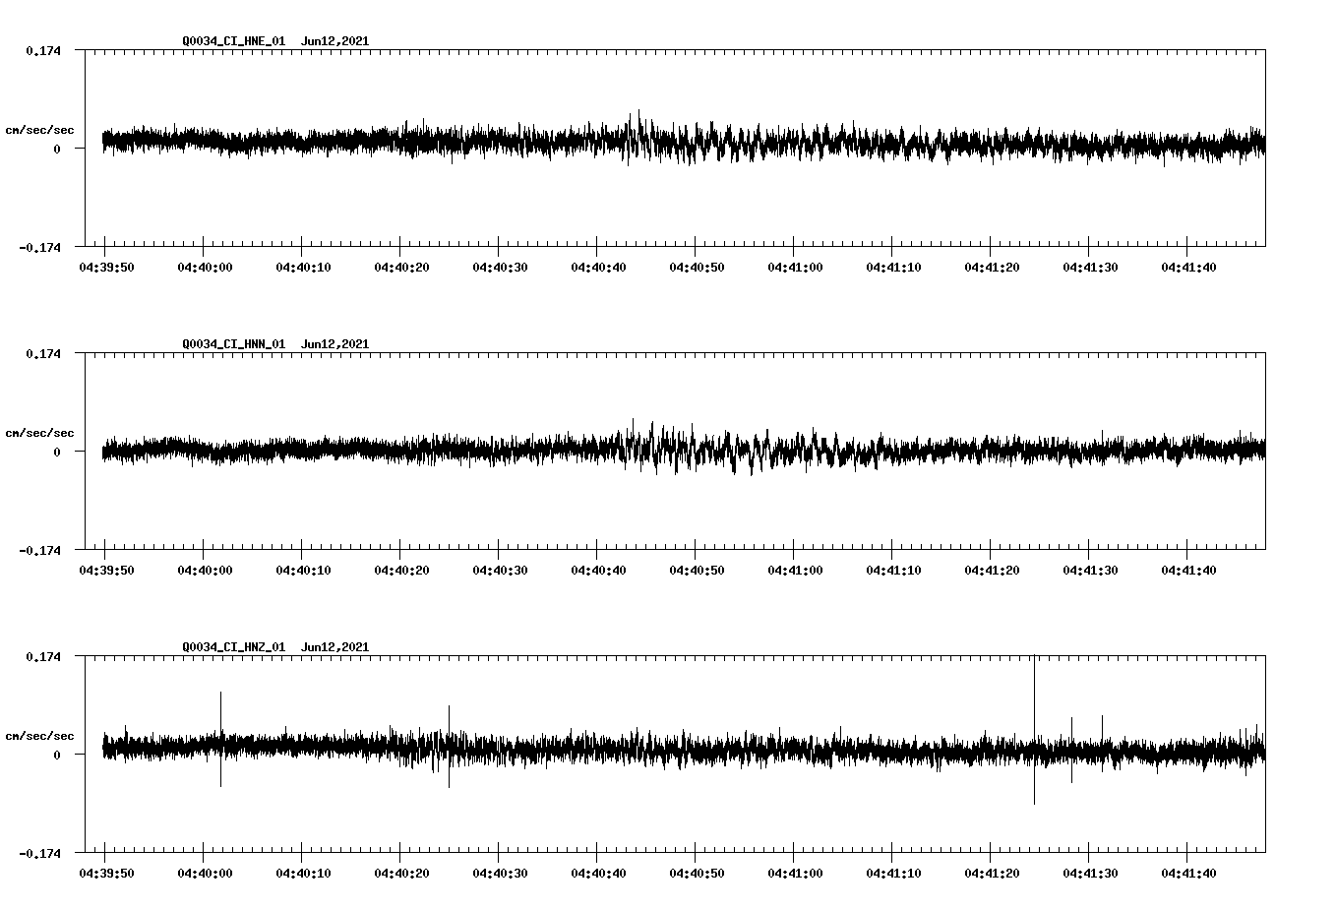
Task: Click the 0.174 upper limit of HNZ plot
Action: (x=43, y=656)
